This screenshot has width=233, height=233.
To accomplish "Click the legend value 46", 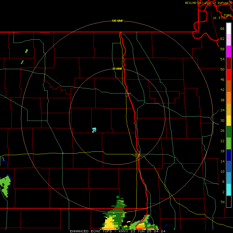I will 222,80.
